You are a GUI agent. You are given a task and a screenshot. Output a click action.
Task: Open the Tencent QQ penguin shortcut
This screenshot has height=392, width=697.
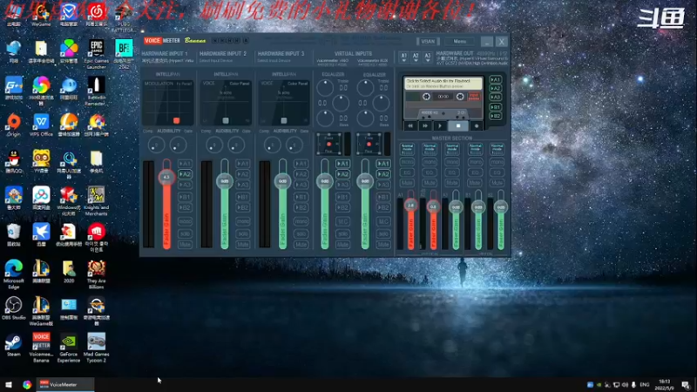tap(14, 162)
